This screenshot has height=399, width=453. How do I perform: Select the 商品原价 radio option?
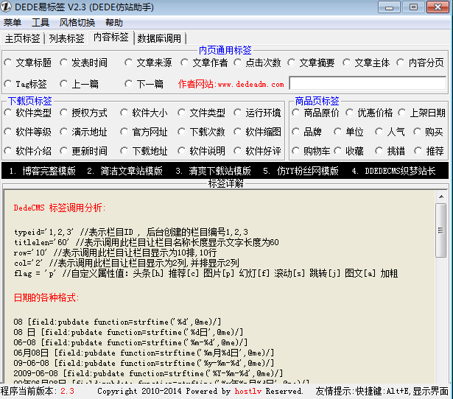[x=296, y=113]
